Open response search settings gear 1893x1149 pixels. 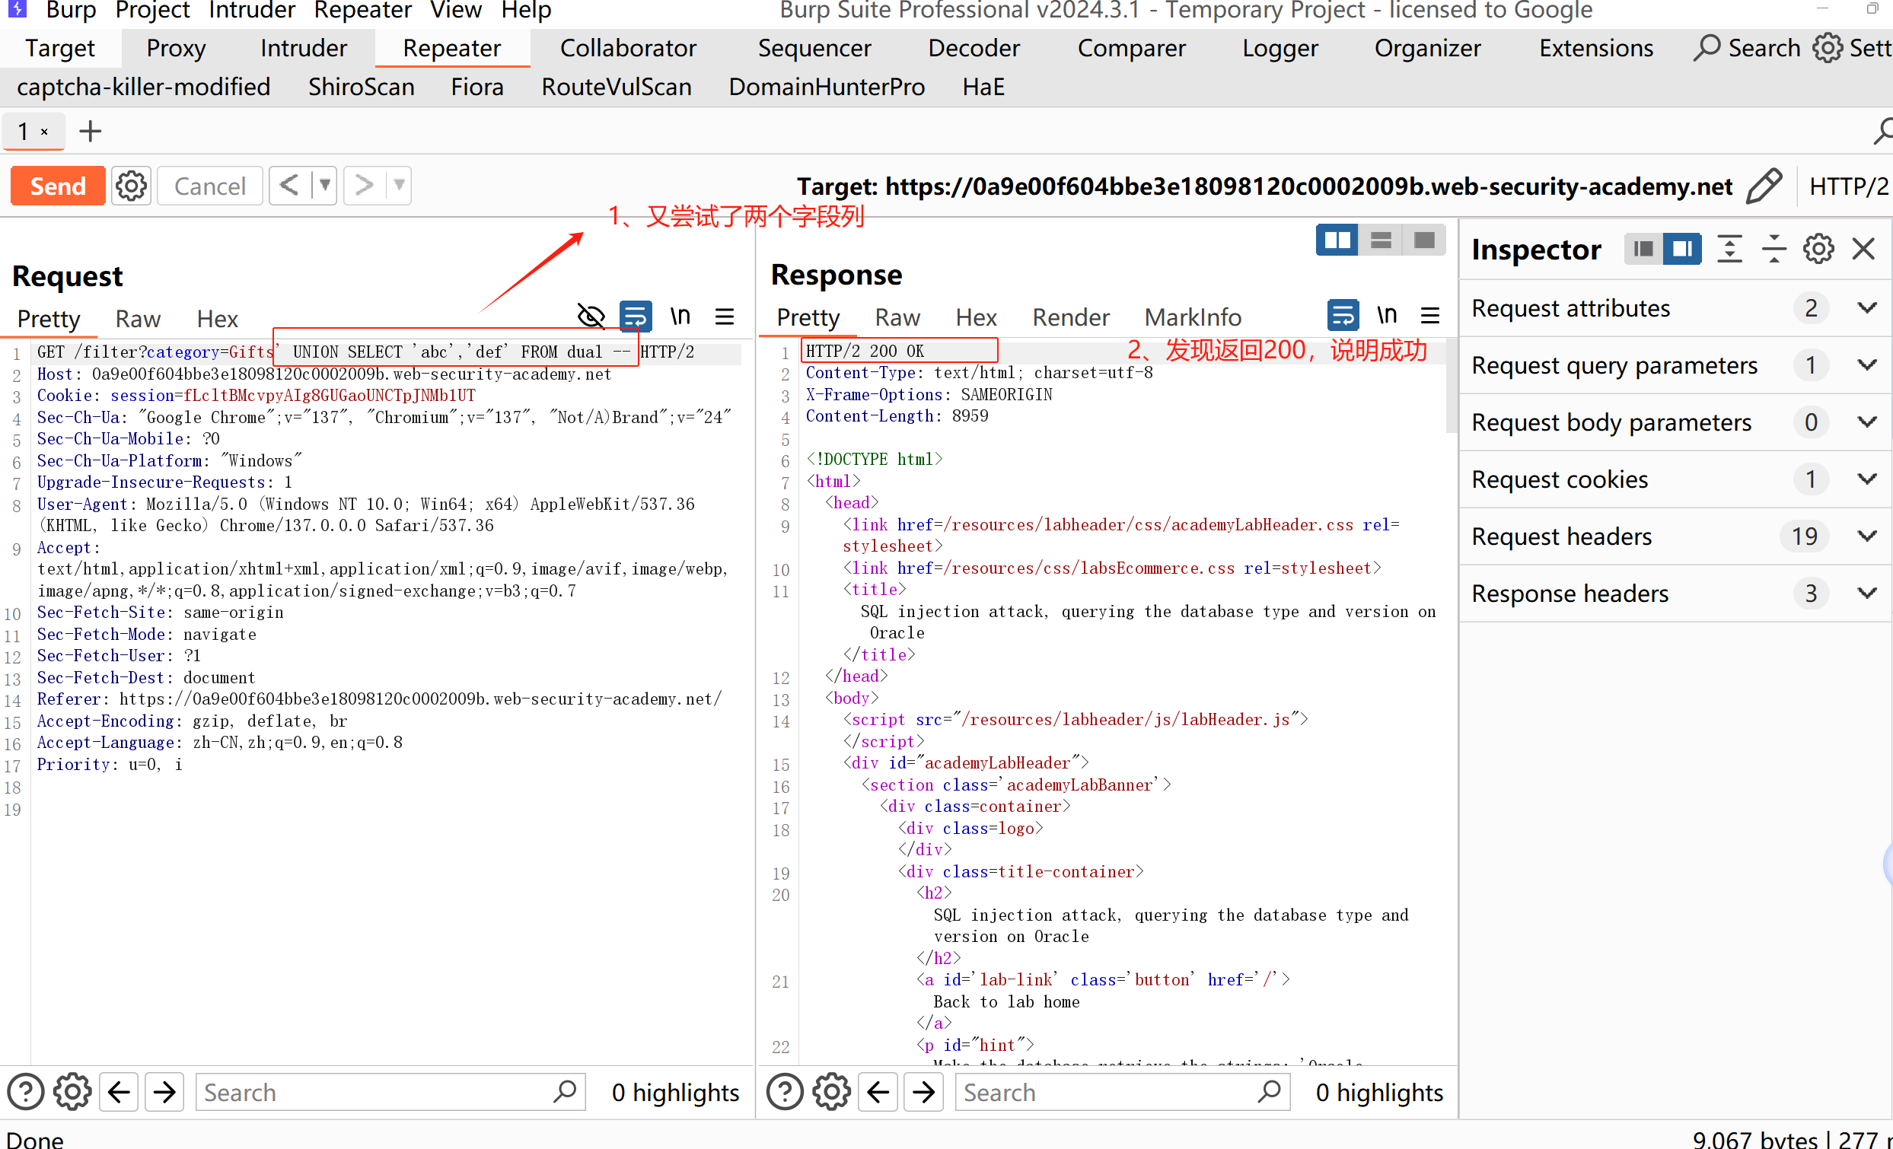click(831, 1091)
